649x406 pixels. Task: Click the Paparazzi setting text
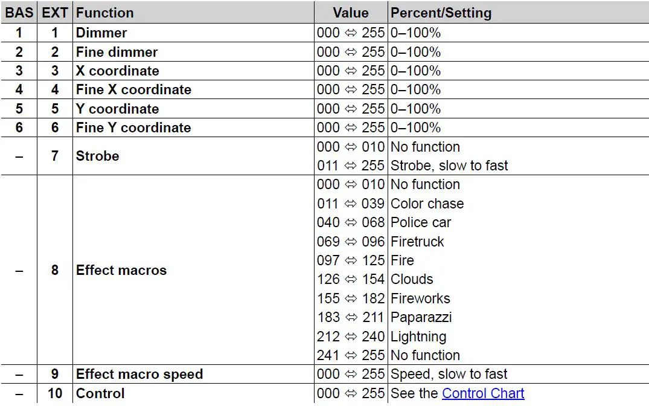[x=421, y=317]
